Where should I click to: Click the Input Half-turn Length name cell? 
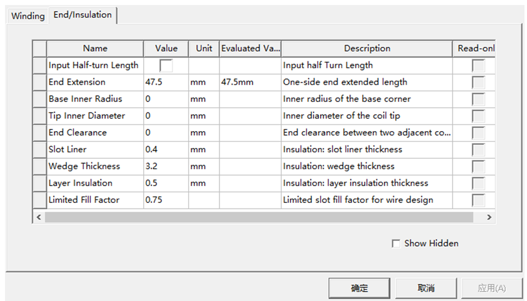(95, 66)
